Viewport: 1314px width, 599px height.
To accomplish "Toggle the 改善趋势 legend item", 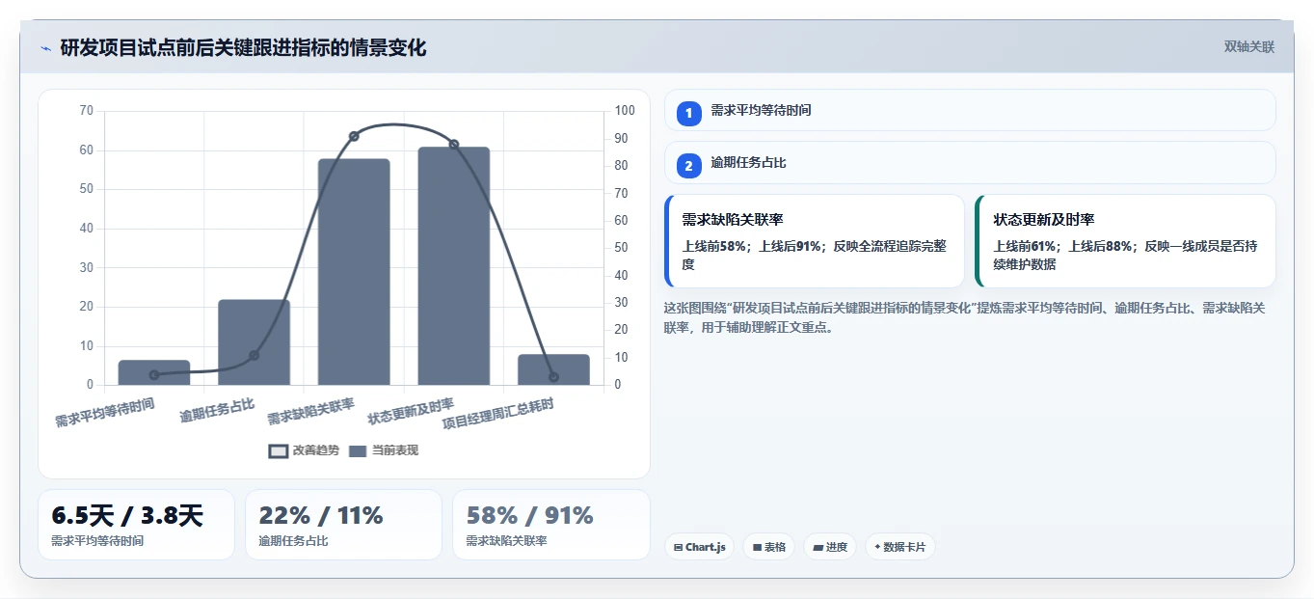I will pyautogui.click(x=304, y=450).
